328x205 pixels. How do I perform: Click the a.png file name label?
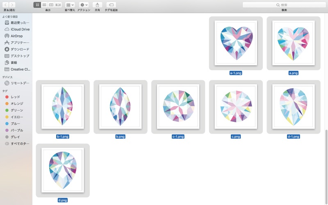[x=294, y=73]
